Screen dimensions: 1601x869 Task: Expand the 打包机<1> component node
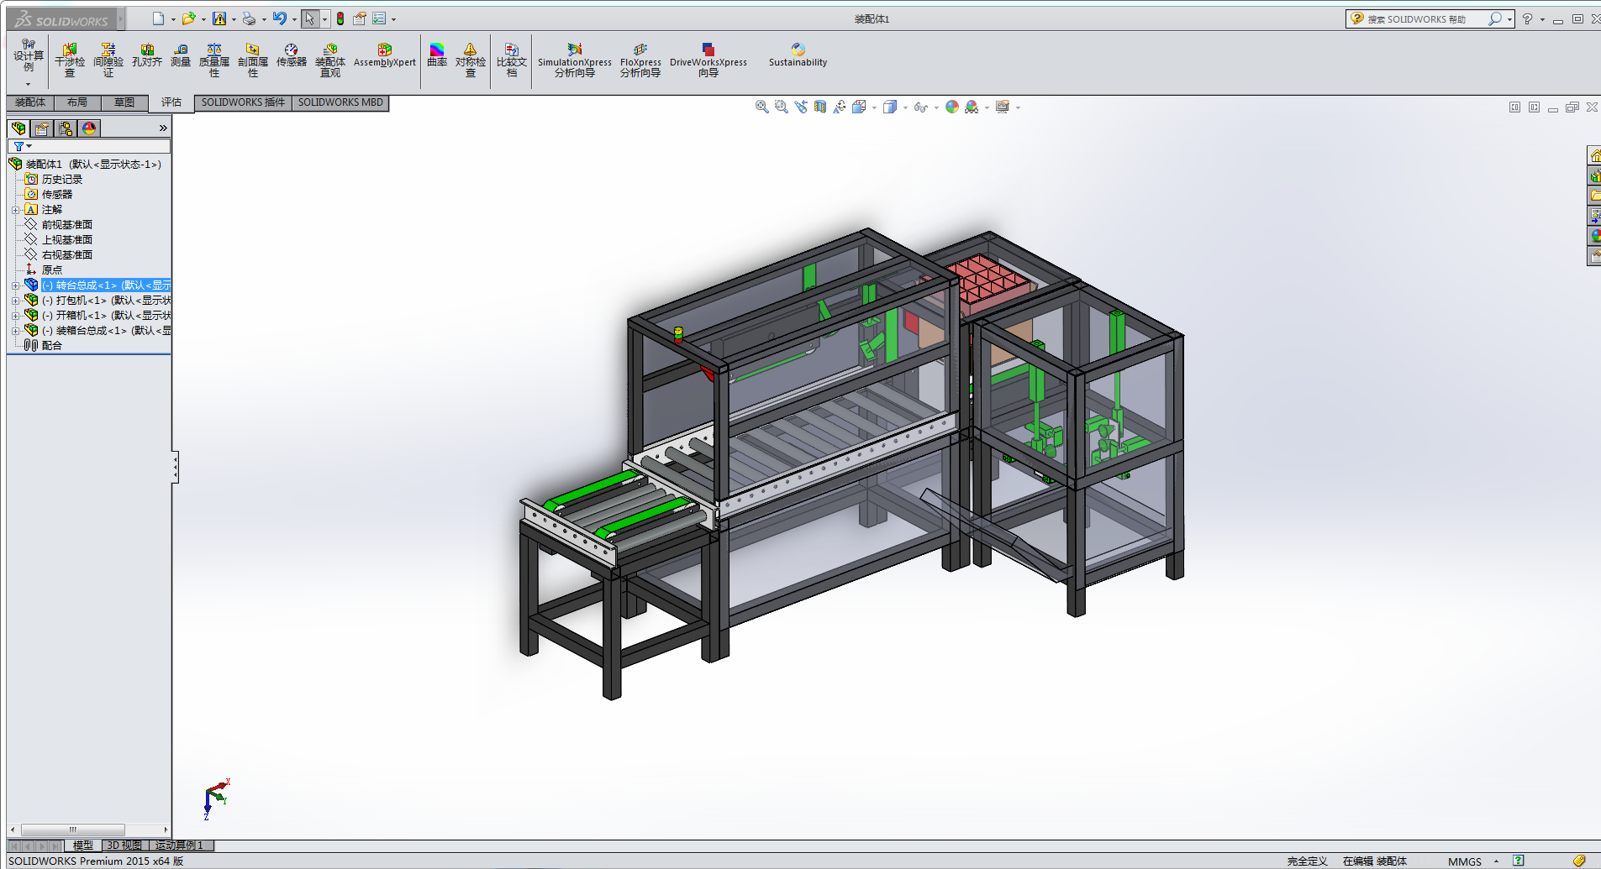pos(15,301)
